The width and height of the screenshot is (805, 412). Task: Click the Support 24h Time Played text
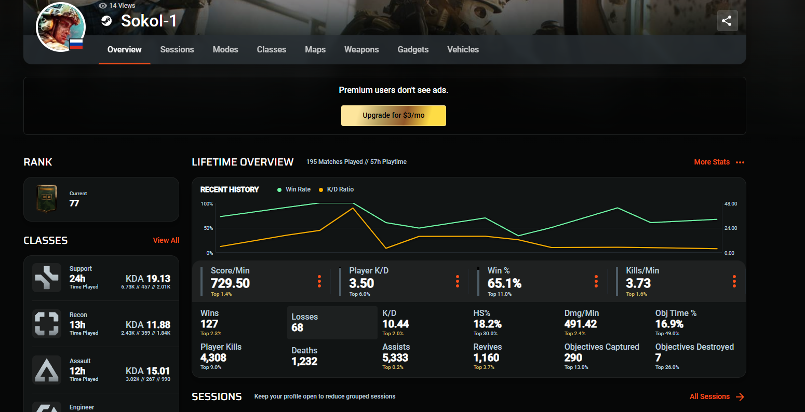[84, 281]
